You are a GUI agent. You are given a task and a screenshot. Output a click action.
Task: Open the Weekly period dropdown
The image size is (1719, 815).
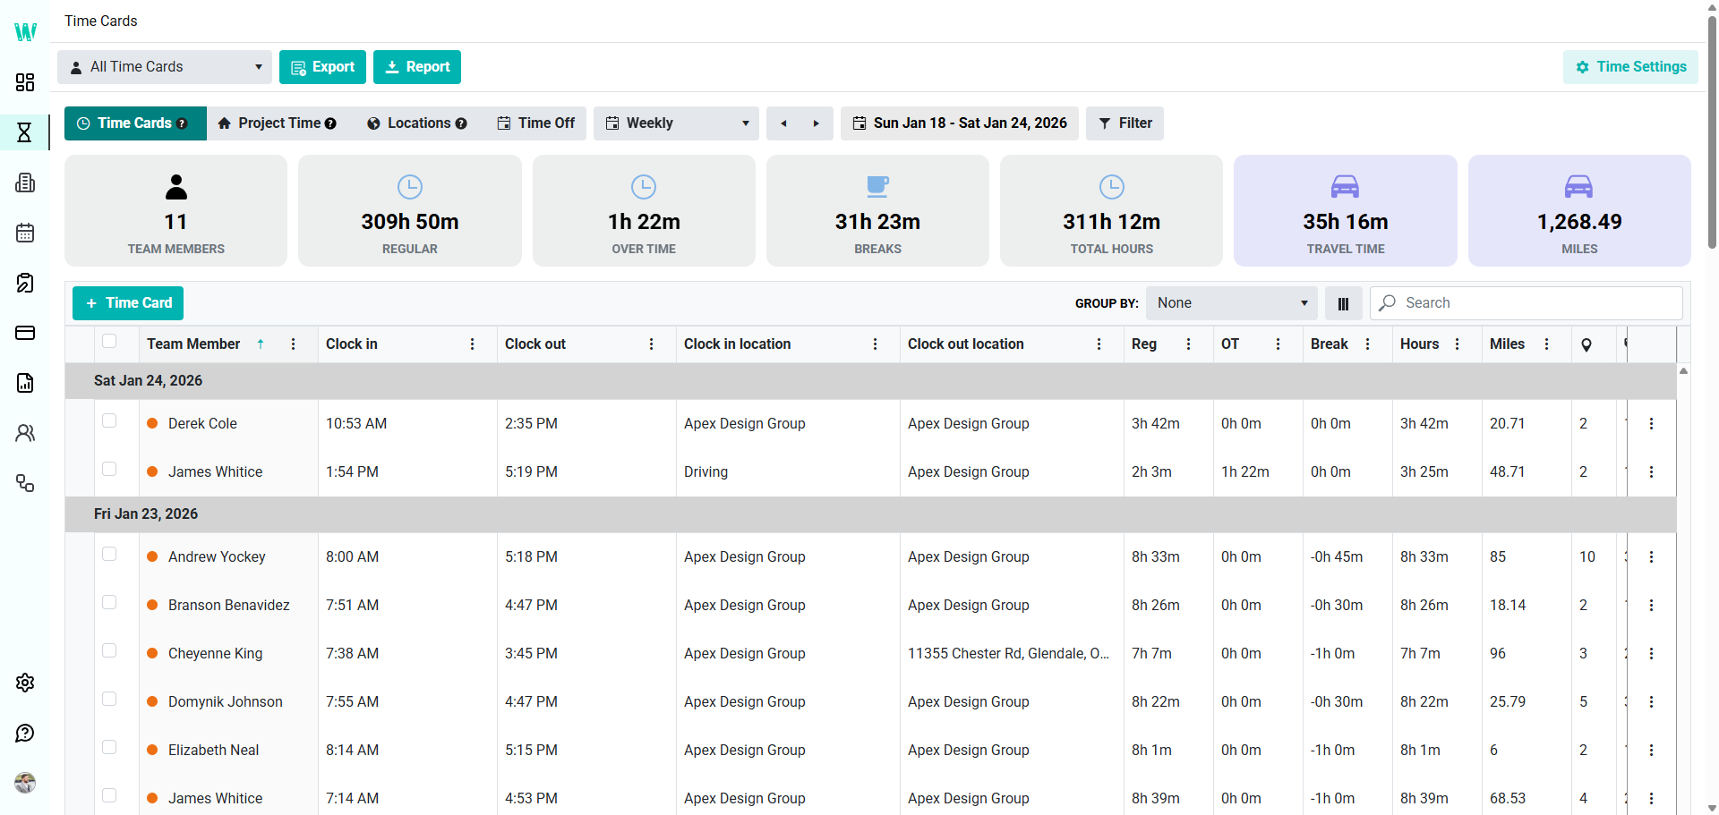[676, 123]
